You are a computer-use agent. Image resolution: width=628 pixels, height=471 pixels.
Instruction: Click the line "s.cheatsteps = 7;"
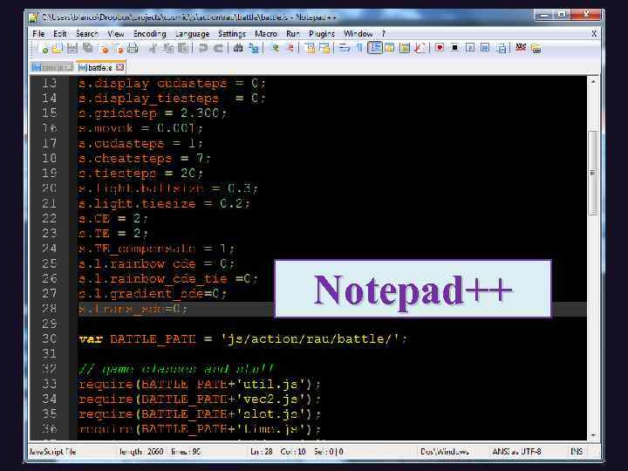tap(144, 159)
